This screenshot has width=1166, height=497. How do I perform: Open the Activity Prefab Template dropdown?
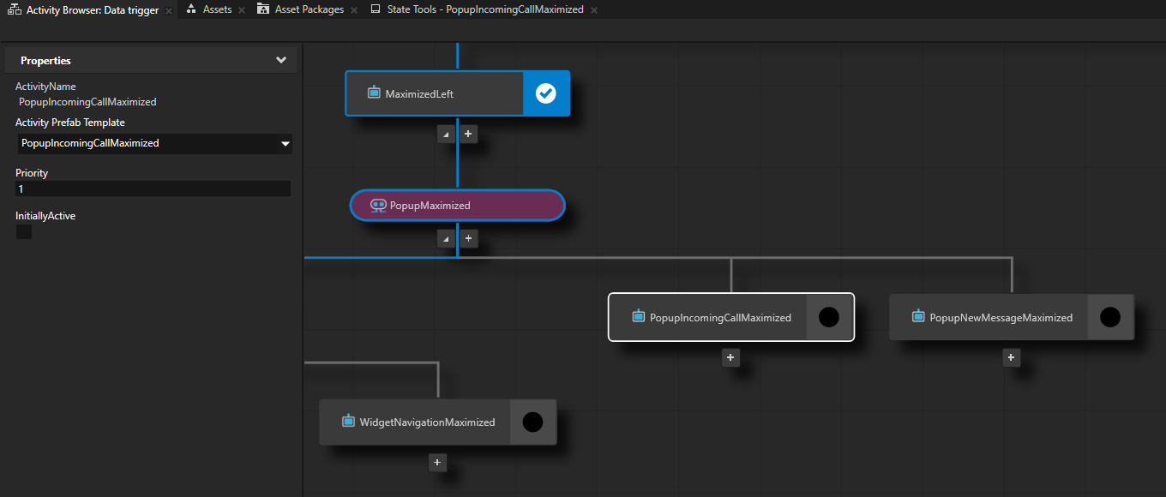(x=285, y=144)
